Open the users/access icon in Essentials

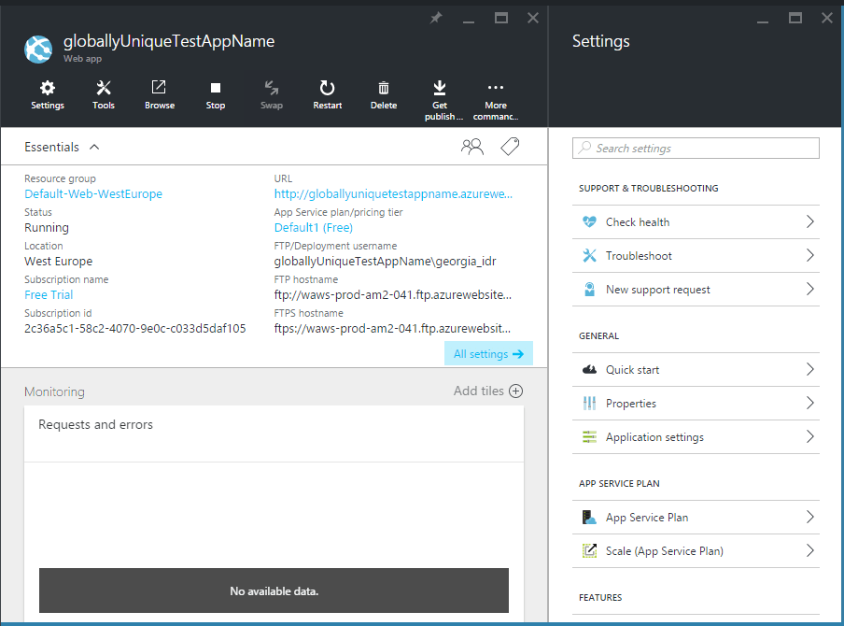(472, 147)
